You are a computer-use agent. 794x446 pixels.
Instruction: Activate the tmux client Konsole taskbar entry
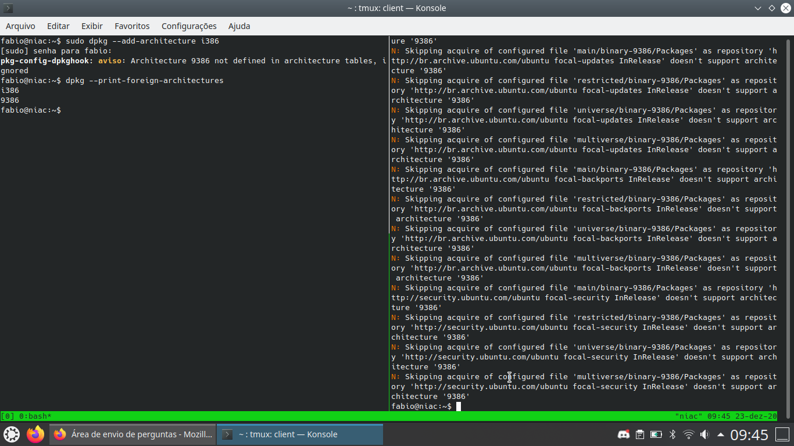pos(300,434)
